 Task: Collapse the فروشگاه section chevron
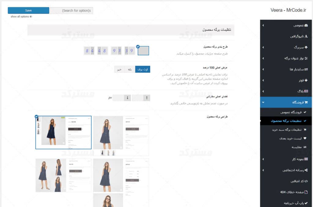[263, 102]
